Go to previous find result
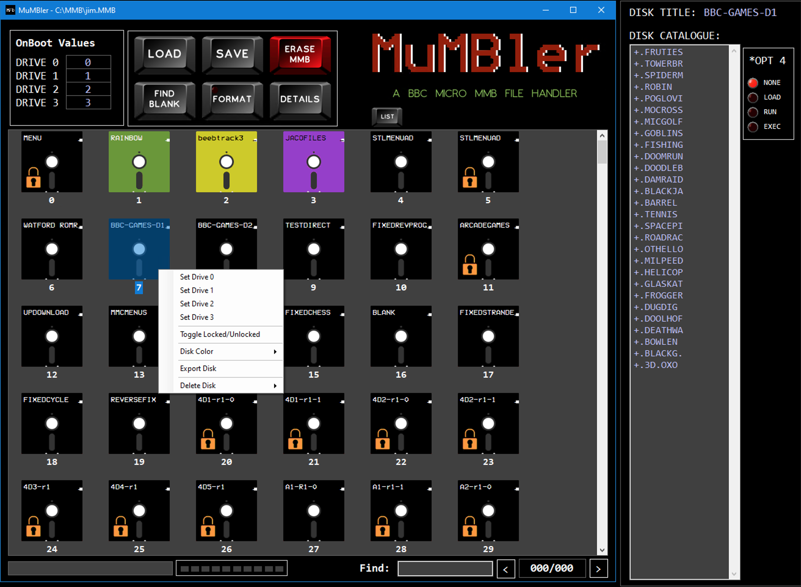Image resolution: width=801 pixels, height=587 pixels. click(506, 569)
